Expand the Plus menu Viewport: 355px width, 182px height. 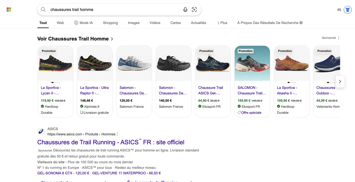tap(222, 23)
